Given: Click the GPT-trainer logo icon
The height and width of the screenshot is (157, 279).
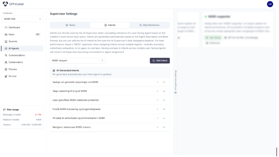Looking at the screenshot, I should 5,4.
